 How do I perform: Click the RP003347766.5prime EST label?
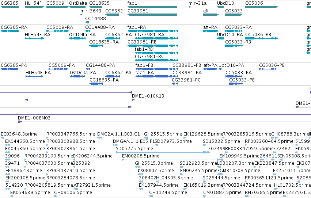pyautogui.click(x=71, y=134)
